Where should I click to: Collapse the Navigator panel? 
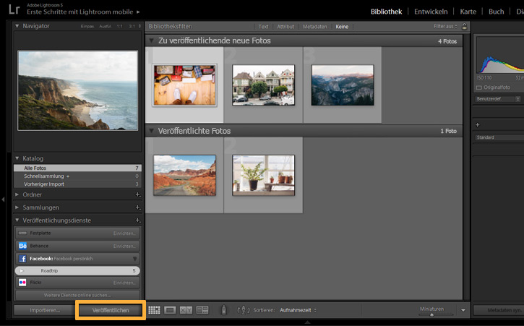[x=17, y=26]
